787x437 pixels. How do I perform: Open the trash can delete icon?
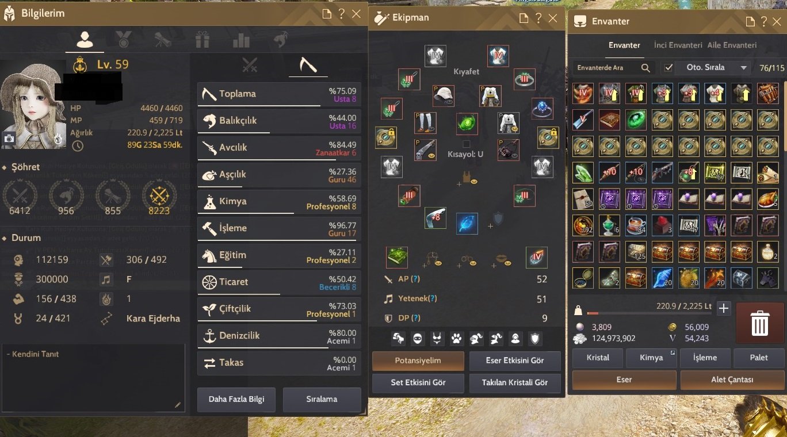pyautogui.click(x=759, y=324)
